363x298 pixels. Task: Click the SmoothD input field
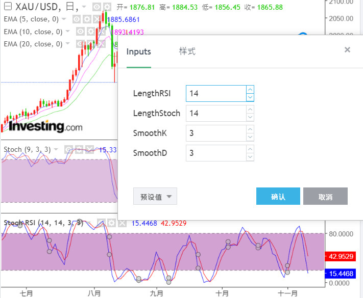216,153
